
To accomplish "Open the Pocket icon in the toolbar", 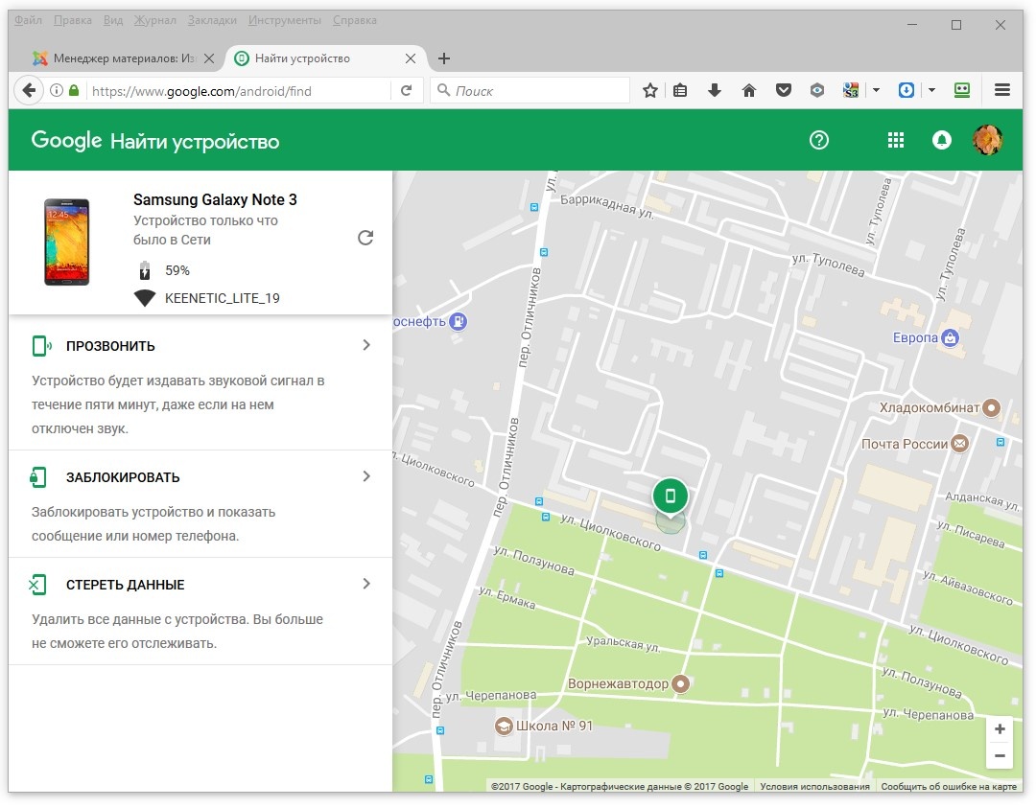I will pos(783,90).
